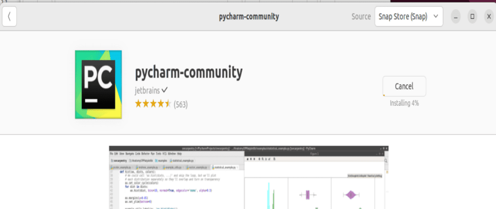Viewport: 496px width, 209px height.
Task: Click the installation progress bar under Cancel
Action: click(x=404, y=95)
